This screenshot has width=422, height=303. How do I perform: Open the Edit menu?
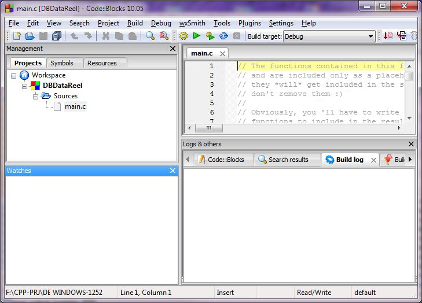click(33, 23)
